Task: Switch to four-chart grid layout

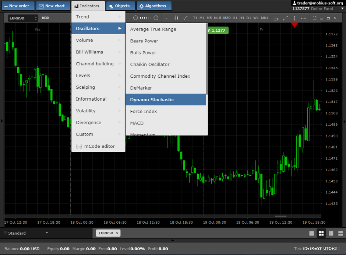Action: [x=321, y=233]
